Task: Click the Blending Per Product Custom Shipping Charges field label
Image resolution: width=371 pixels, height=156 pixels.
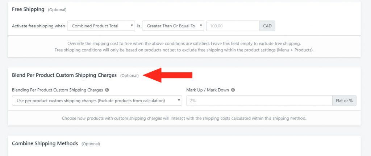Action: [58, 90]
